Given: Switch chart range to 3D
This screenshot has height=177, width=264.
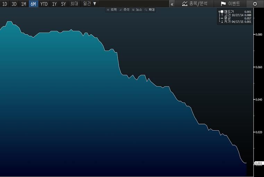Looking at the screenshot, I should 14,4.
